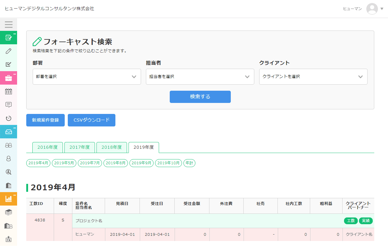Jump to the 2019年4月 pill link
Viewport: 388px width, 248px height.
(x=38, y=163)
